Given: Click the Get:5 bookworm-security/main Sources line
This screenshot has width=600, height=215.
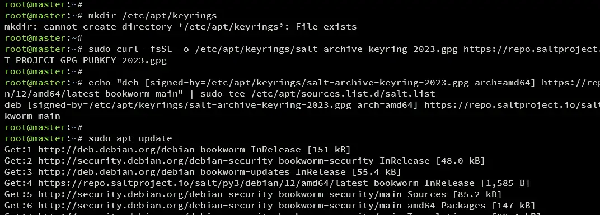Looking at the screenshot, I should point(253,194).
